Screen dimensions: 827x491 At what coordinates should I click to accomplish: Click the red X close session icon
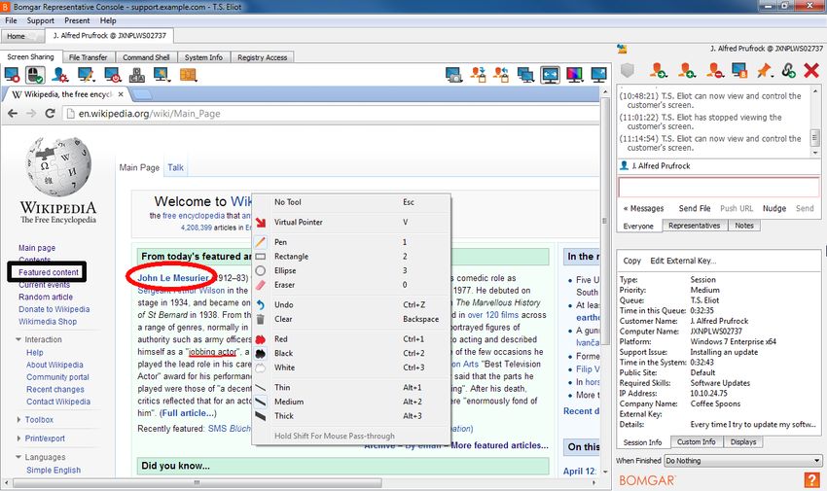pyautogui.click(x=811, y=70)
